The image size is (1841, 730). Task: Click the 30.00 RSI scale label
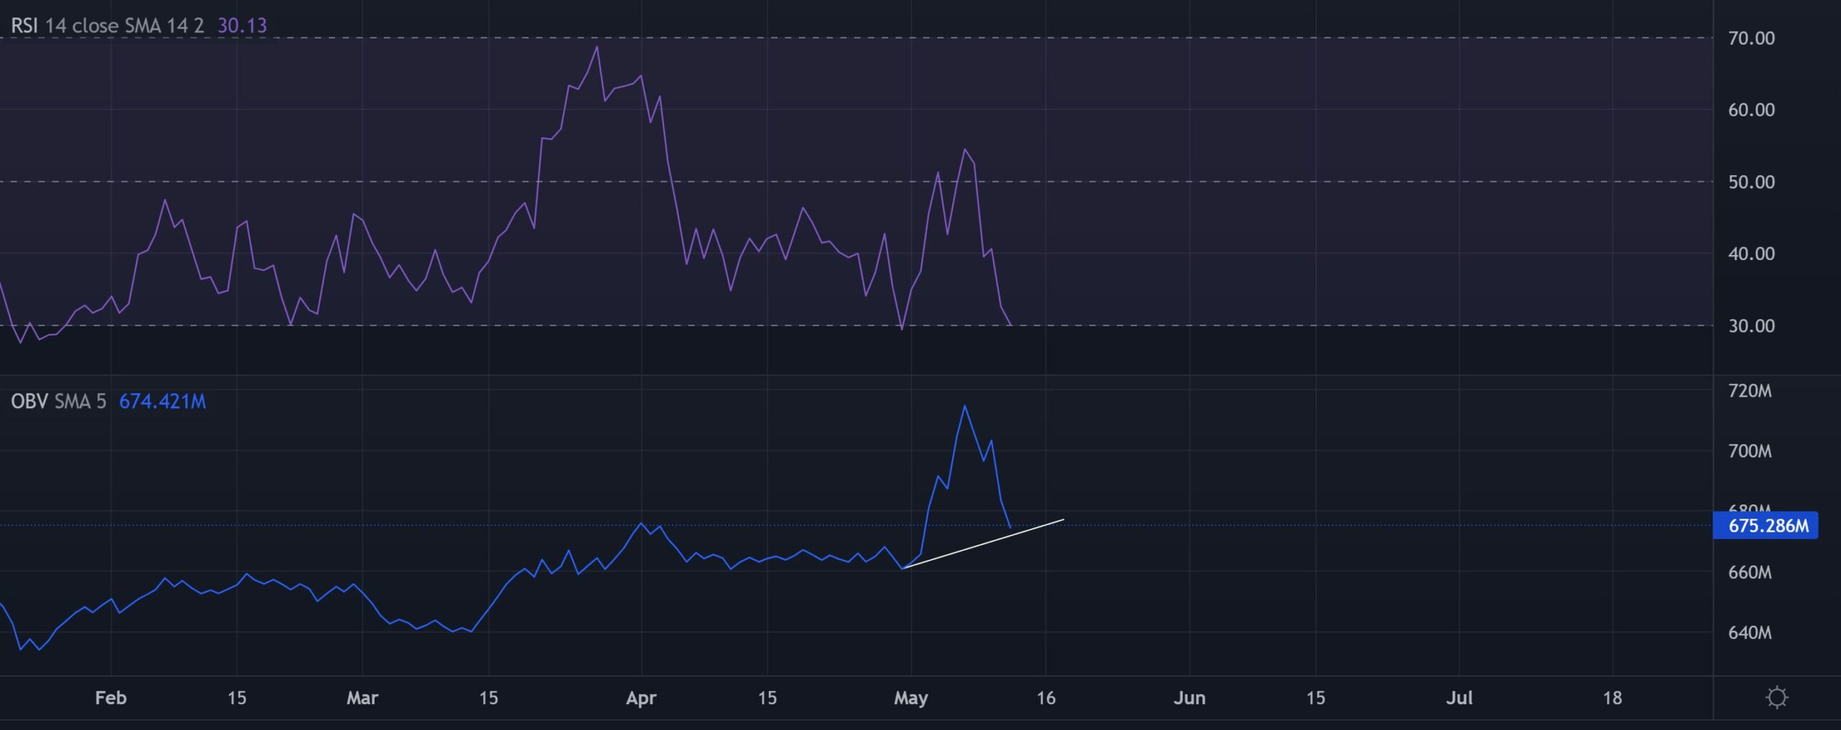1750,325
